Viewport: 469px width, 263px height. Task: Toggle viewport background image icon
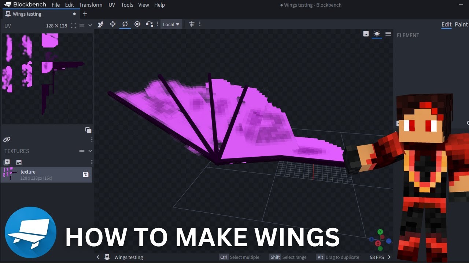[x=366, y=34]
